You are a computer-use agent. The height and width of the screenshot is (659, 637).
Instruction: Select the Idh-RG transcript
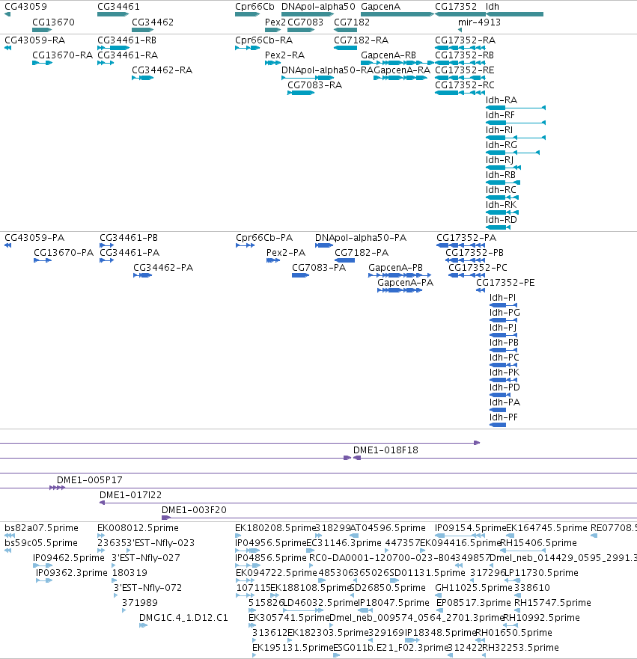pyautogui.click(x=513, y=153)
